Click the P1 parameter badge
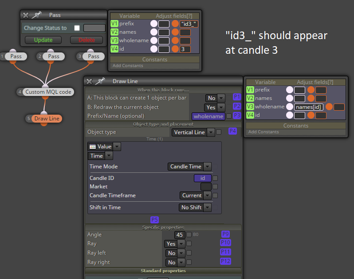This screenshot has width=354, height=279. pyautogui.click(x=237, y=97)
